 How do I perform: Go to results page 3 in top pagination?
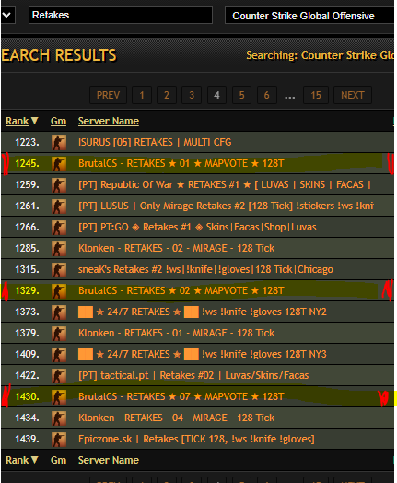pyautogui.click(x=192, y=95)
